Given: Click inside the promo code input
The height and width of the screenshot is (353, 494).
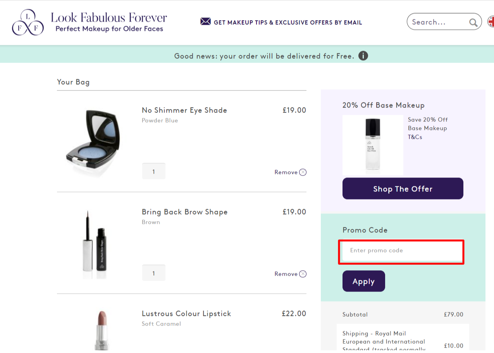Looking at the screenshot, I should point(401,252).
